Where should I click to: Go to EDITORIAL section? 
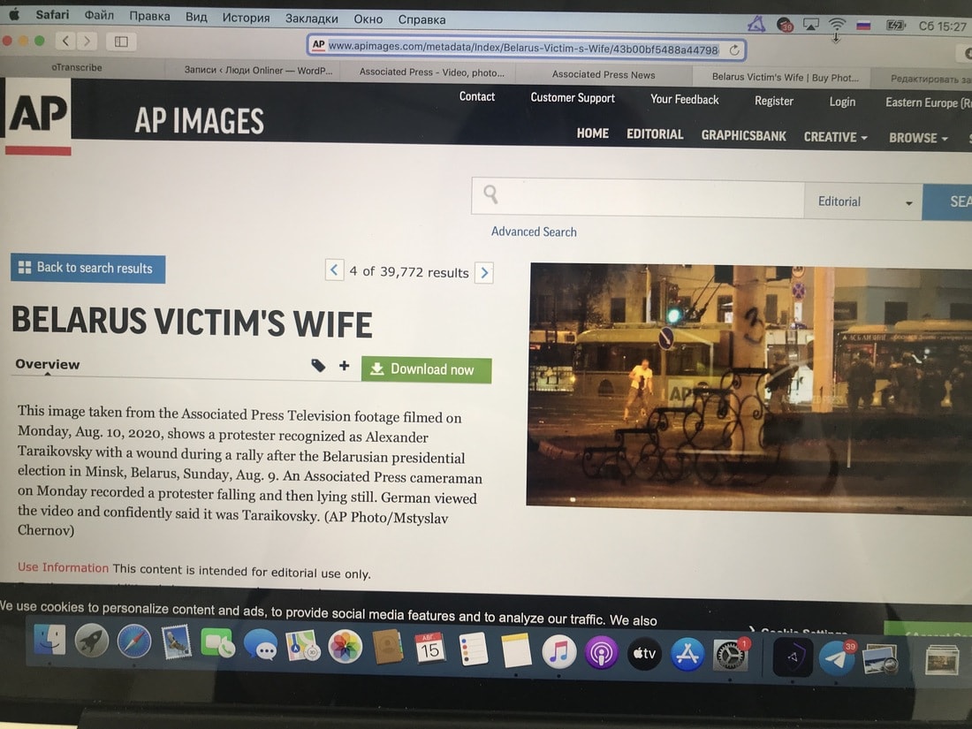tap(655, 134)
